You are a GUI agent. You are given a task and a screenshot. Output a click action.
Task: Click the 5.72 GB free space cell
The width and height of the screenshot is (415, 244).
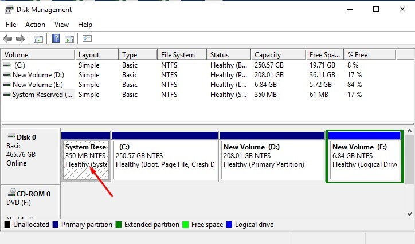320,85
